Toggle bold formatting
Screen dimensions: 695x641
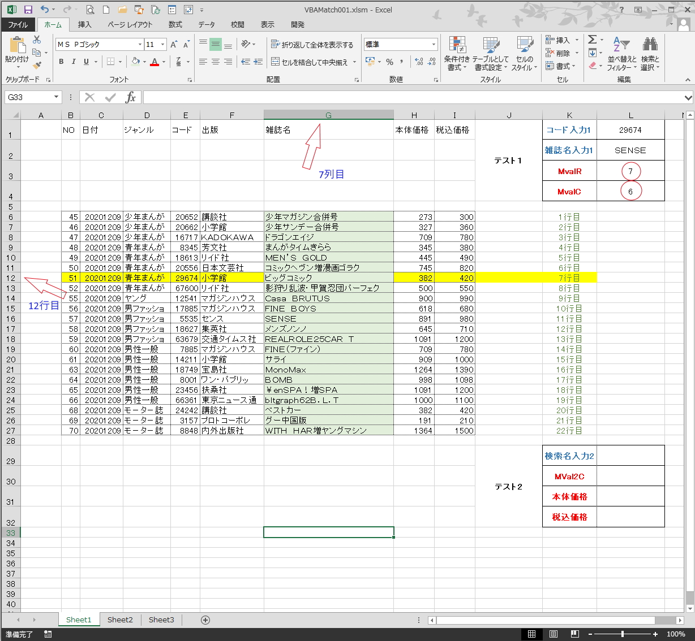pyautogui.click(x=61, y=62)
